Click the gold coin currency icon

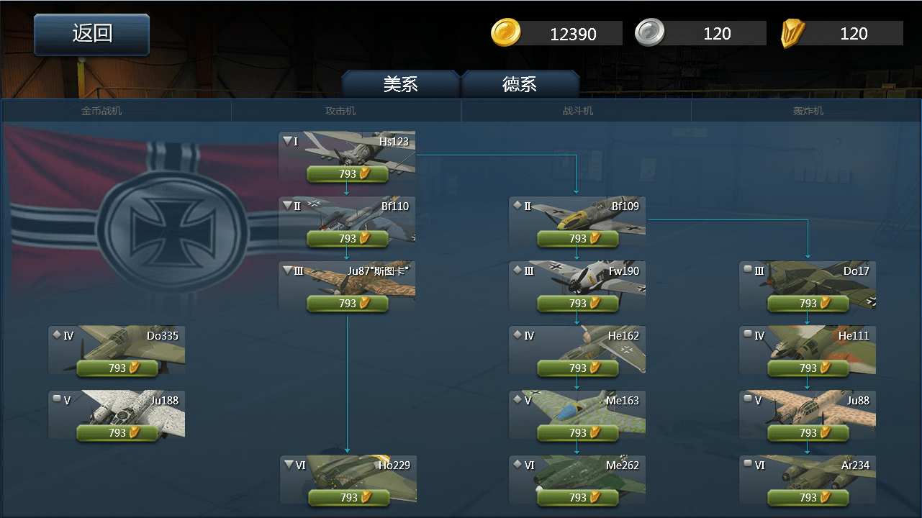[x=506, y=33]
